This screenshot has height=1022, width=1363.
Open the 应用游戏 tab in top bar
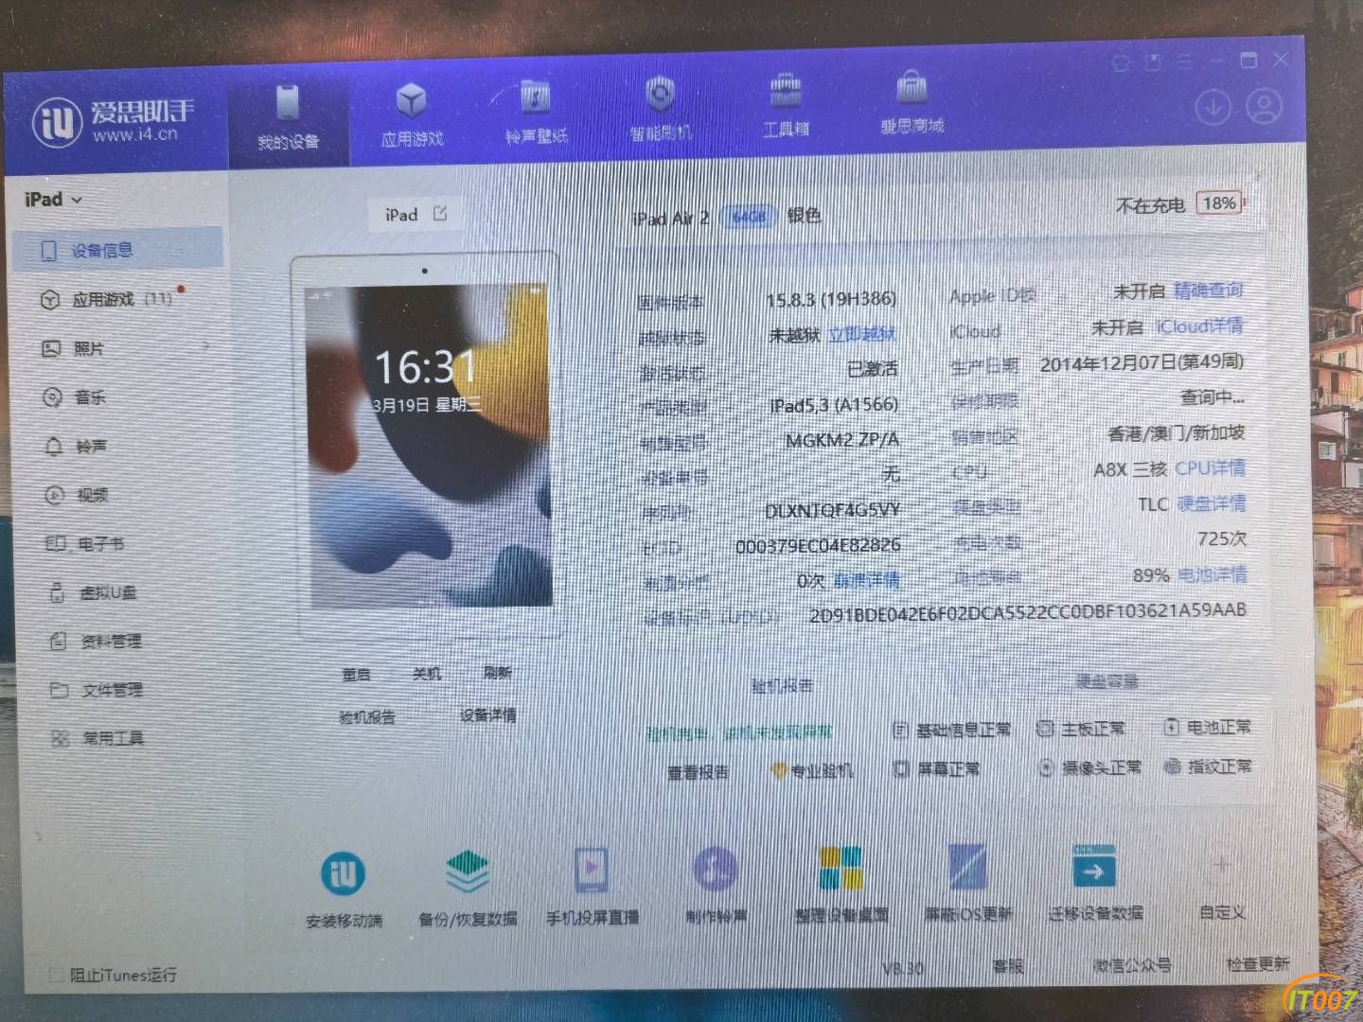tap(412, 115)
